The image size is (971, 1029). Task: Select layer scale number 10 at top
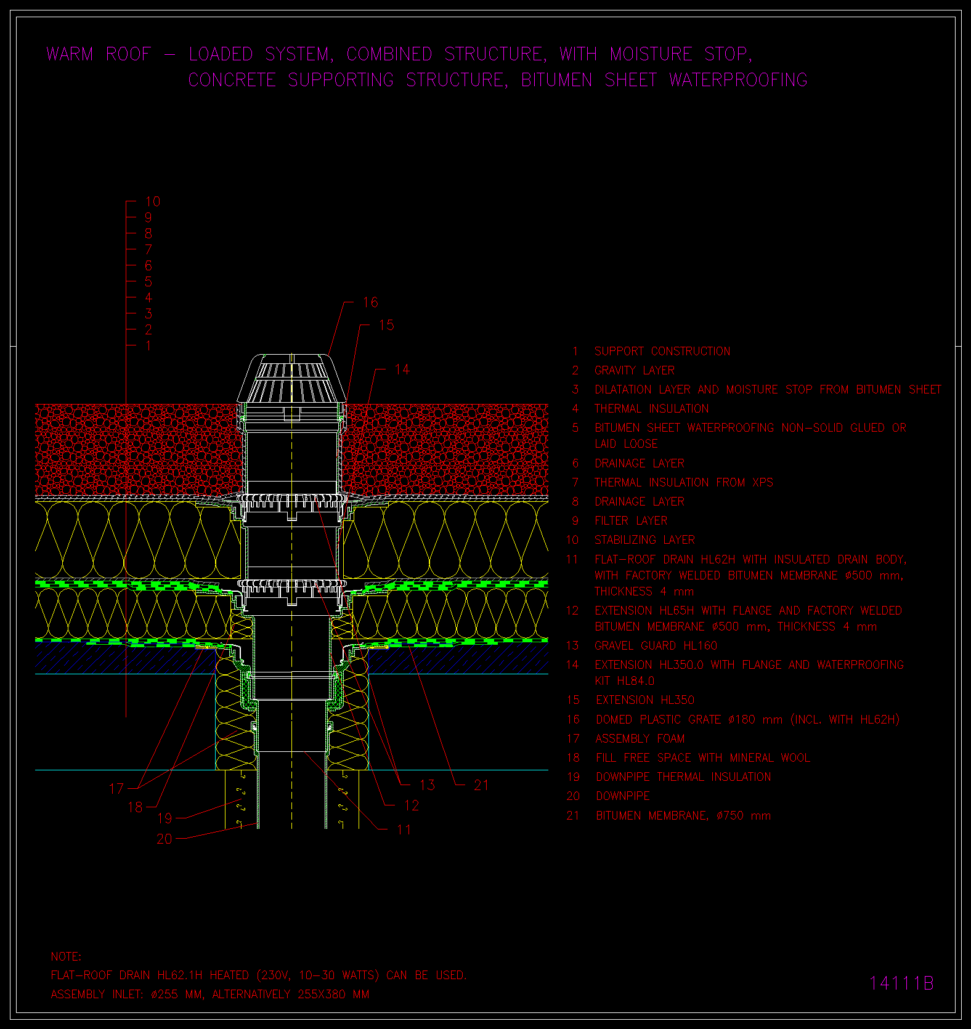pyautogui.click(x=153, y=201)
